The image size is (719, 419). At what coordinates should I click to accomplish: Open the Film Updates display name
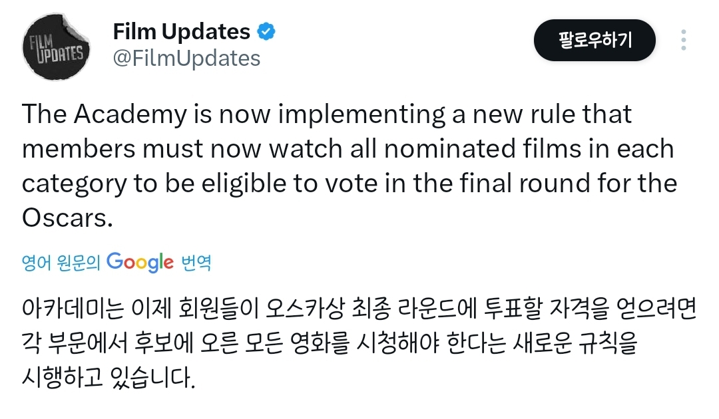(x=182, y=32)
